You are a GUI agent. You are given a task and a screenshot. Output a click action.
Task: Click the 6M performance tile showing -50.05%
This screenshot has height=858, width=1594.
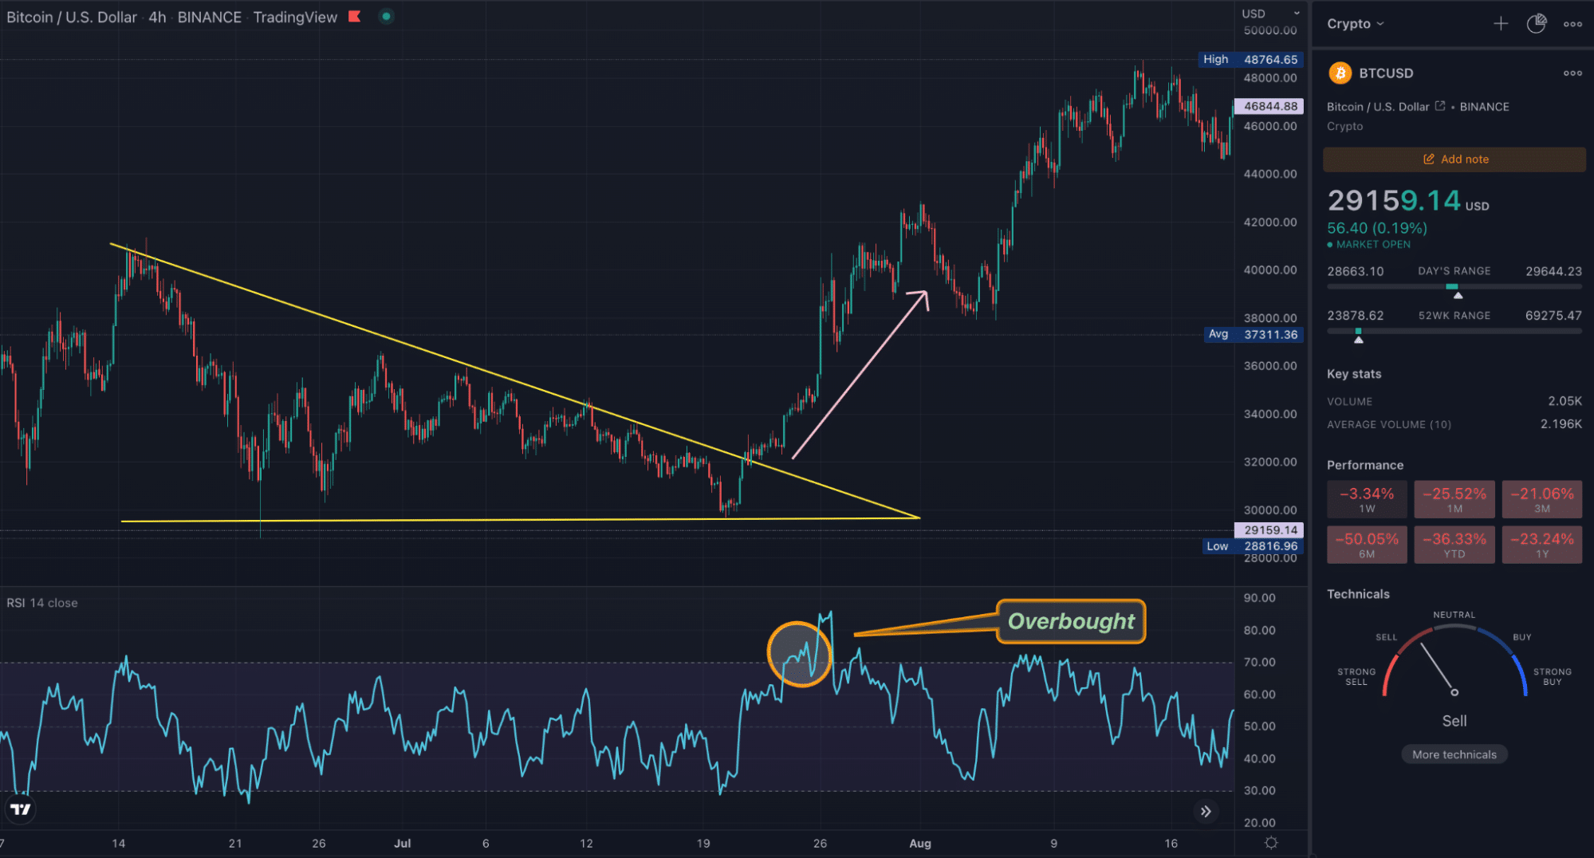click(x=1367, y=545)
